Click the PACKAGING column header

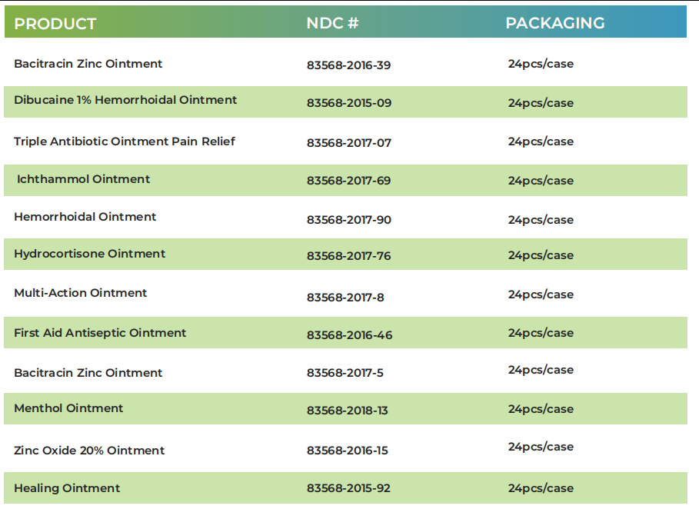click(555, 23)
